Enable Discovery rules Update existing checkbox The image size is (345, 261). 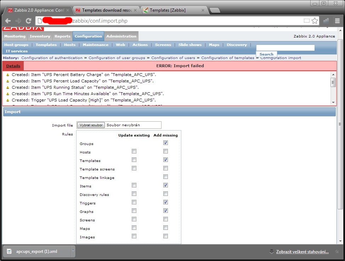pos(134,194)
